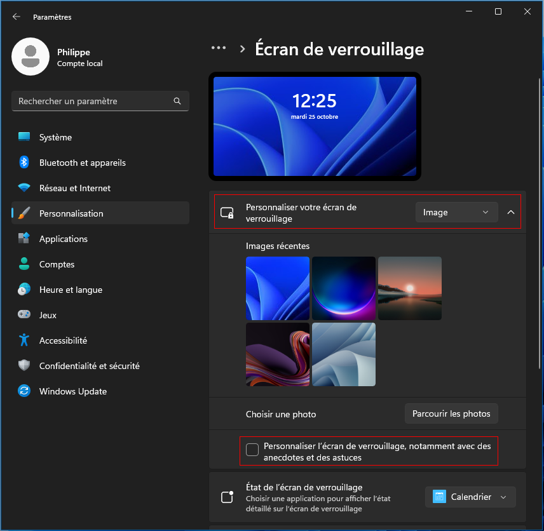Click the Confidentialité et sécurité shield icon
Viewport: 544px width, 531px height.
point(24,365)
